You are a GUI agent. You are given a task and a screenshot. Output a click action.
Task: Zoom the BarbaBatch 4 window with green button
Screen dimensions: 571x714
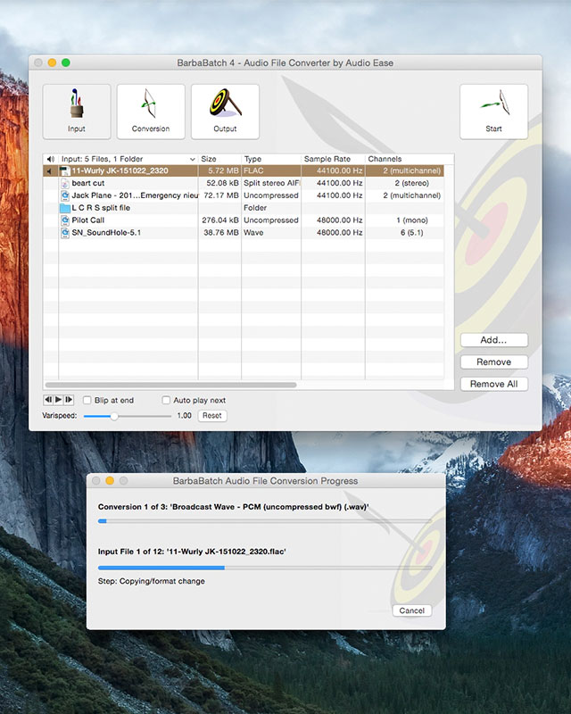click(65, 62)
